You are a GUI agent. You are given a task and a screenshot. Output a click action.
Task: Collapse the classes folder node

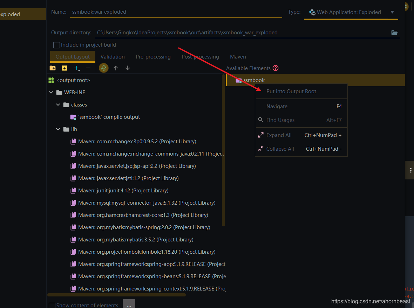[x=58, y=104]
